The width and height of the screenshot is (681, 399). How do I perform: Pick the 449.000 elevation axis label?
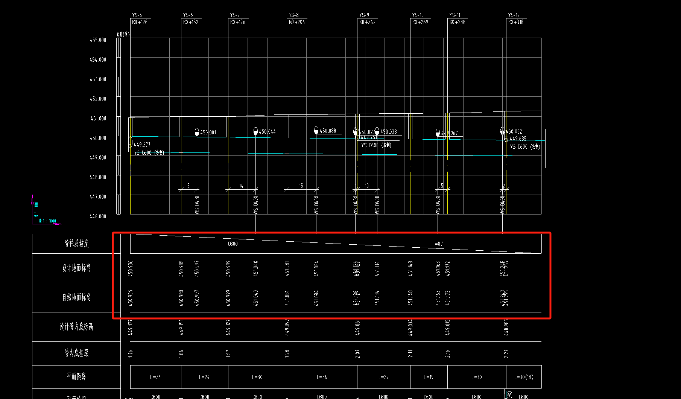[x=98, y=157]
